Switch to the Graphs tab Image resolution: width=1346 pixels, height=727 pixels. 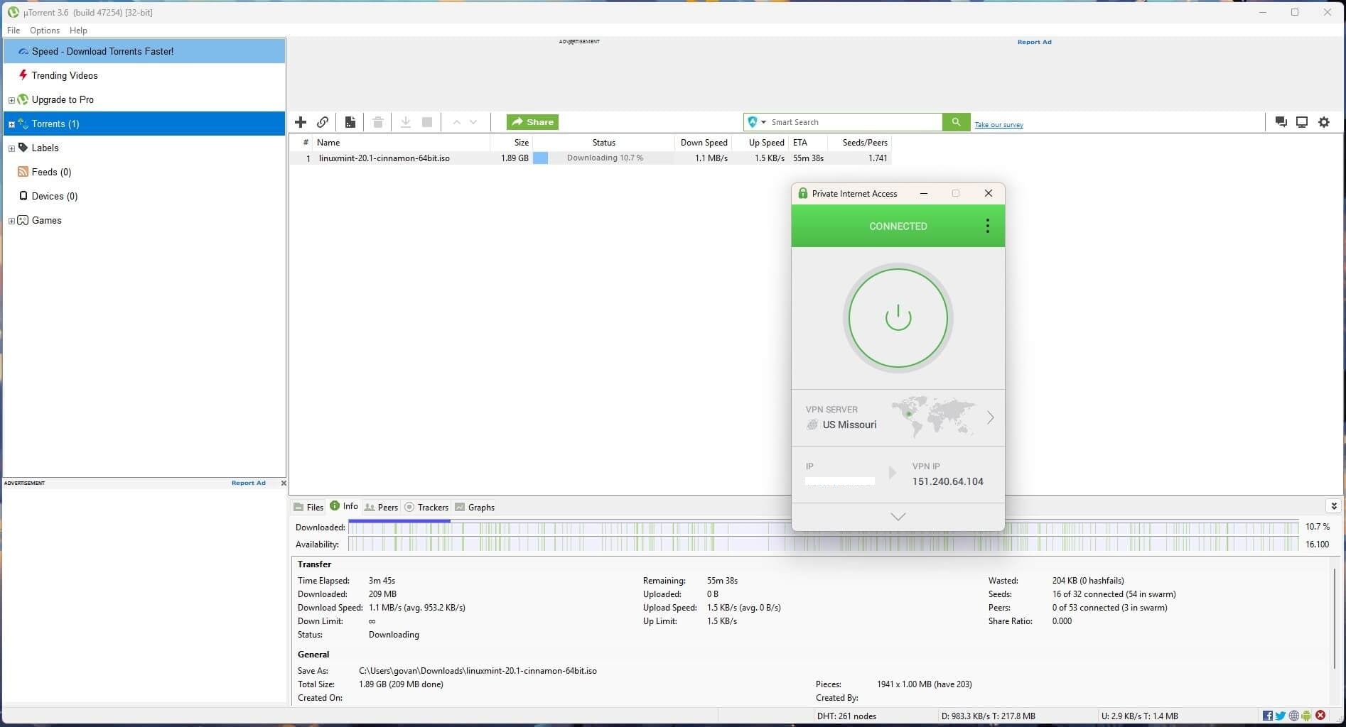point(475,507)
